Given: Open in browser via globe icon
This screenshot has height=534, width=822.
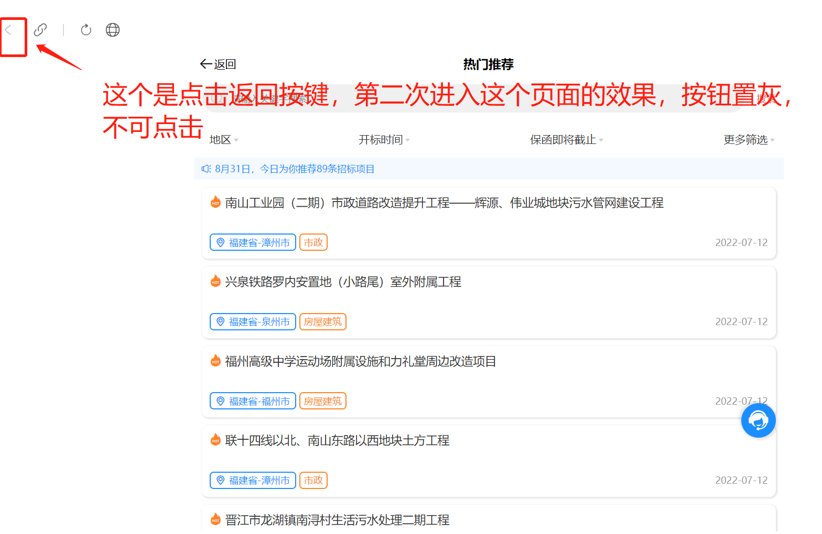Looking at the screenshot, I should [x=113, y=30].
